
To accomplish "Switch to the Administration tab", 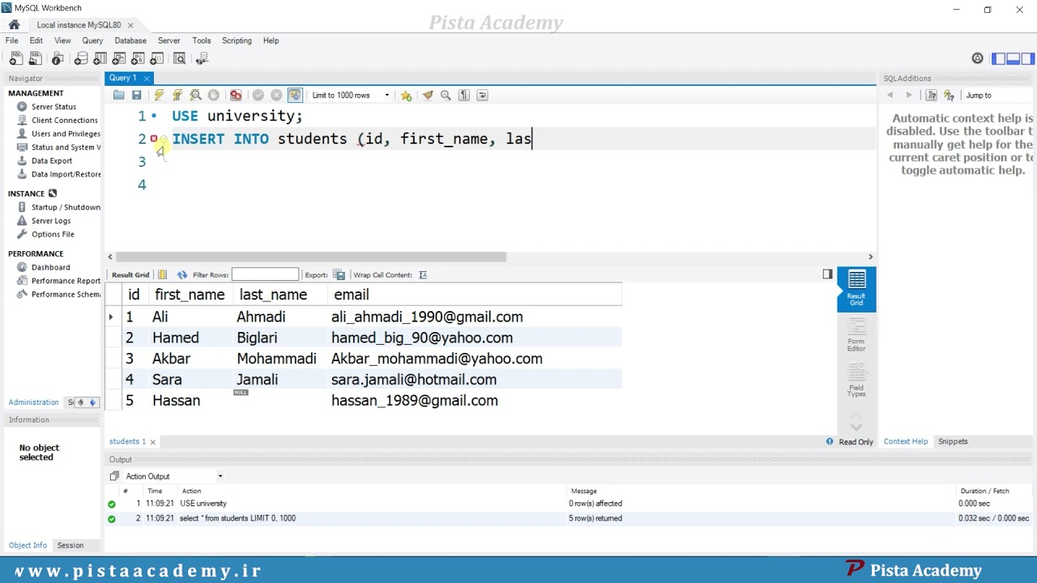I will point(33,402).
